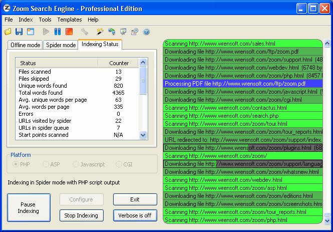
Task: Open the Index menu
Action: click(x=26, y=20)
